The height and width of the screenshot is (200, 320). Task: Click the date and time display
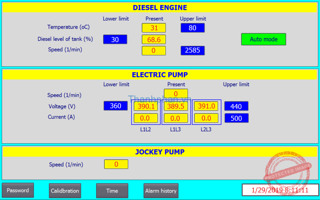tap(280, 190)
